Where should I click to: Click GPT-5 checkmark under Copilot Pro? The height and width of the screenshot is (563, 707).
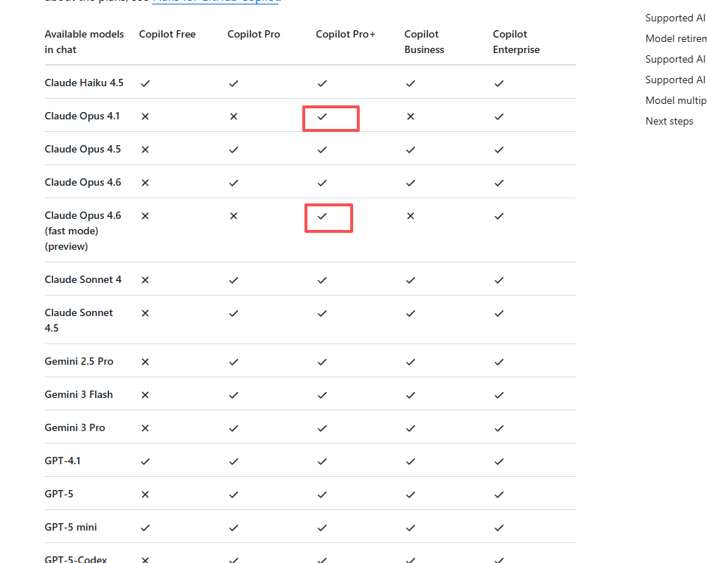coord(234,494)
